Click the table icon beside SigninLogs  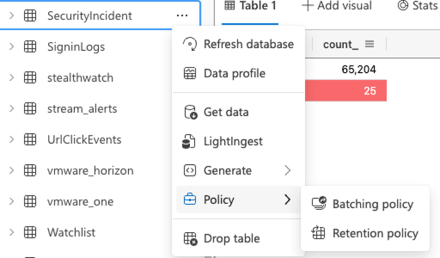click(x=30, y=47)
